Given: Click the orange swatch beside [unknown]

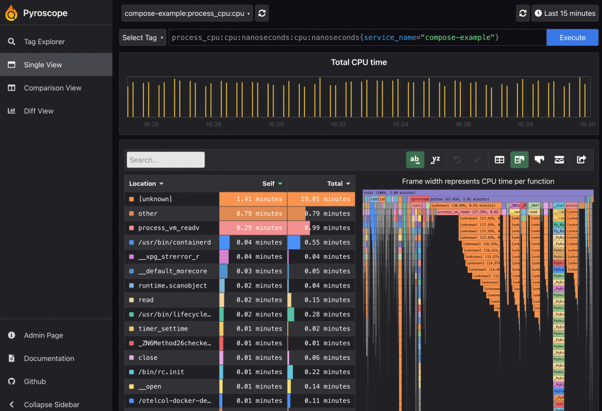Looking at the screenshot, I should click(x=131, y=199).
